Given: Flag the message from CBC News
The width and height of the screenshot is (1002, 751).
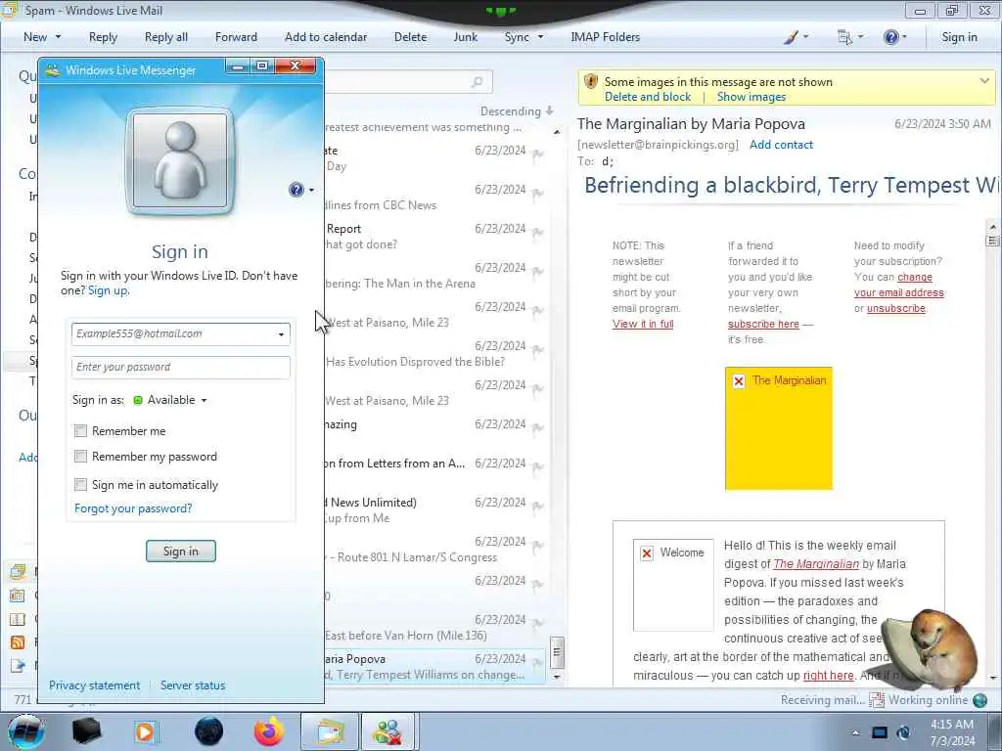Looking at the screenshot, I should [537, 194].
